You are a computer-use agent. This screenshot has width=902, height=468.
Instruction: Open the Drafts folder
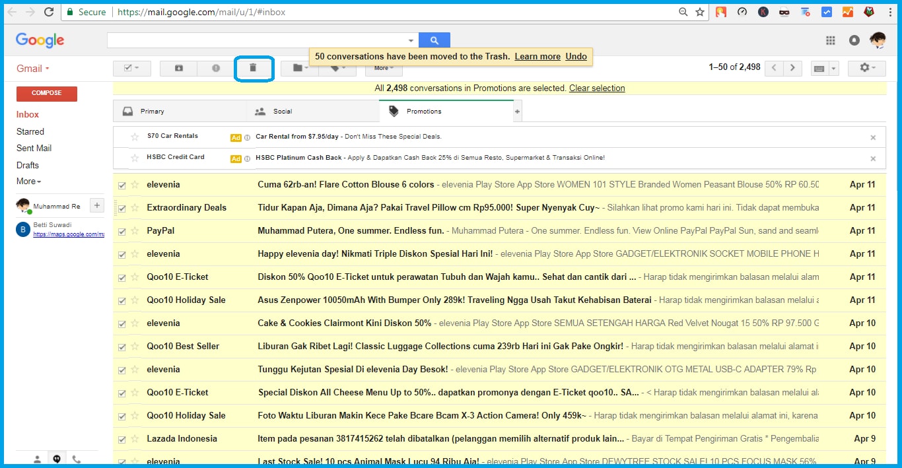(28, 165)
